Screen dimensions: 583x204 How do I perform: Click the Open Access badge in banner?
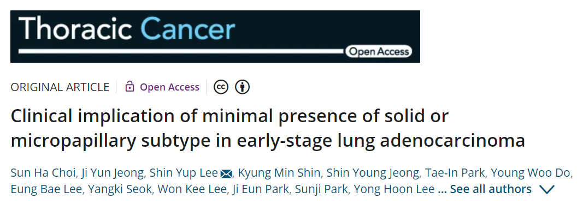379,52
